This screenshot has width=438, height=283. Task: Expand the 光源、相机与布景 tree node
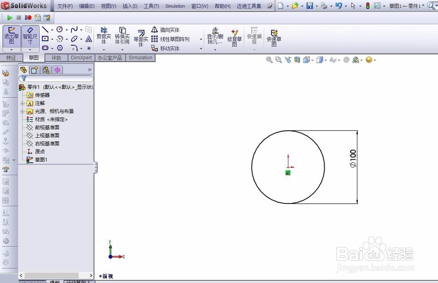(22, 111)
